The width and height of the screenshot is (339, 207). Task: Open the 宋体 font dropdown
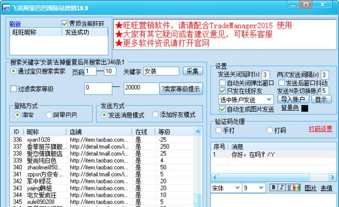225,188
